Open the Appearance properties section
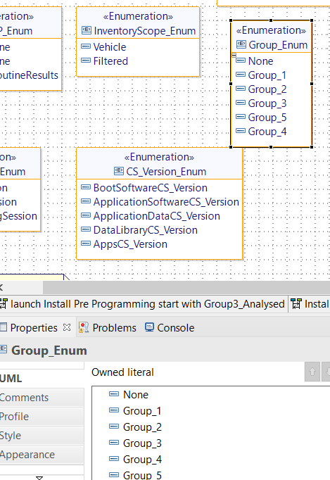This screenshot has height=480, width=330. [x=42, y=455]
